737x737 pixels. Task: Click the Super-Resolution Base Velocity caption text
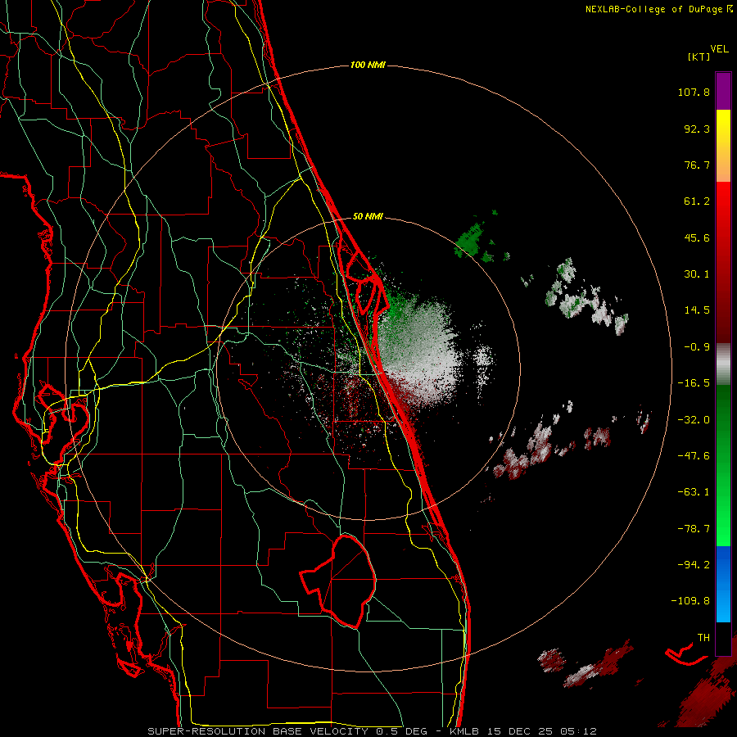372,731
